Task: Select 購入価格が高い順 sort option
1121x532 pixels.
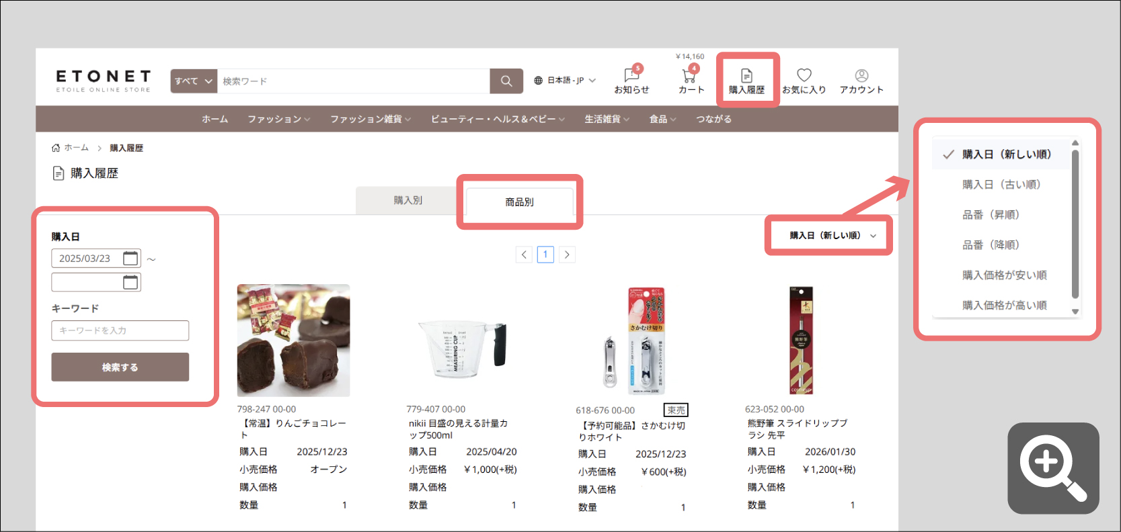Action: tap(1002, 305)
